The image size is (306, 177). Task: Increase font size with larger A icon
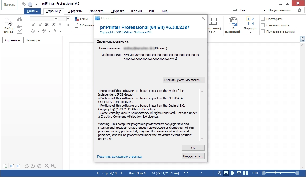[x=33, y=25]
